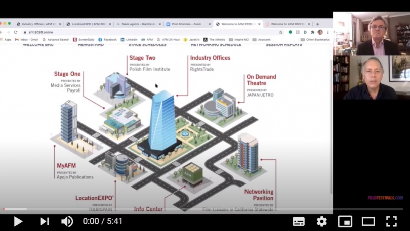Open the ScreenDaily bookmark
This screenshot has height=231, width=410.
tap(84, 40)
